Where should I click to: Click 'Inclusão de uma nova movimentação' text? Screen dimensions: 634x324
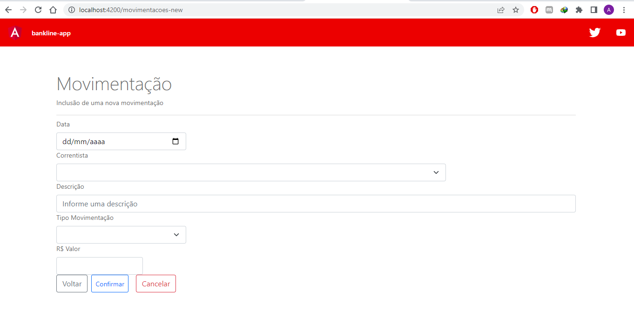[110, 103]
